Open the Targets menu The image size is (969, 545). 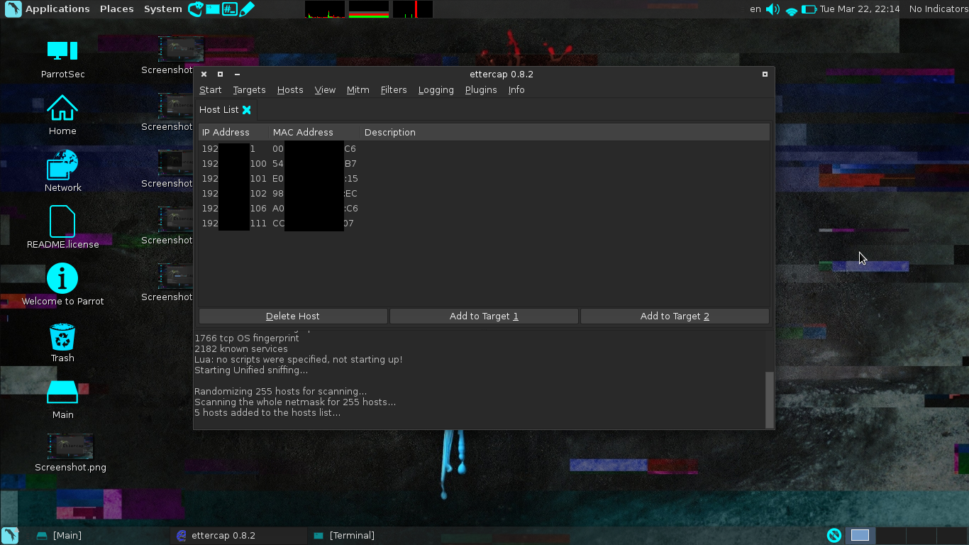click(x=249, y=90)
